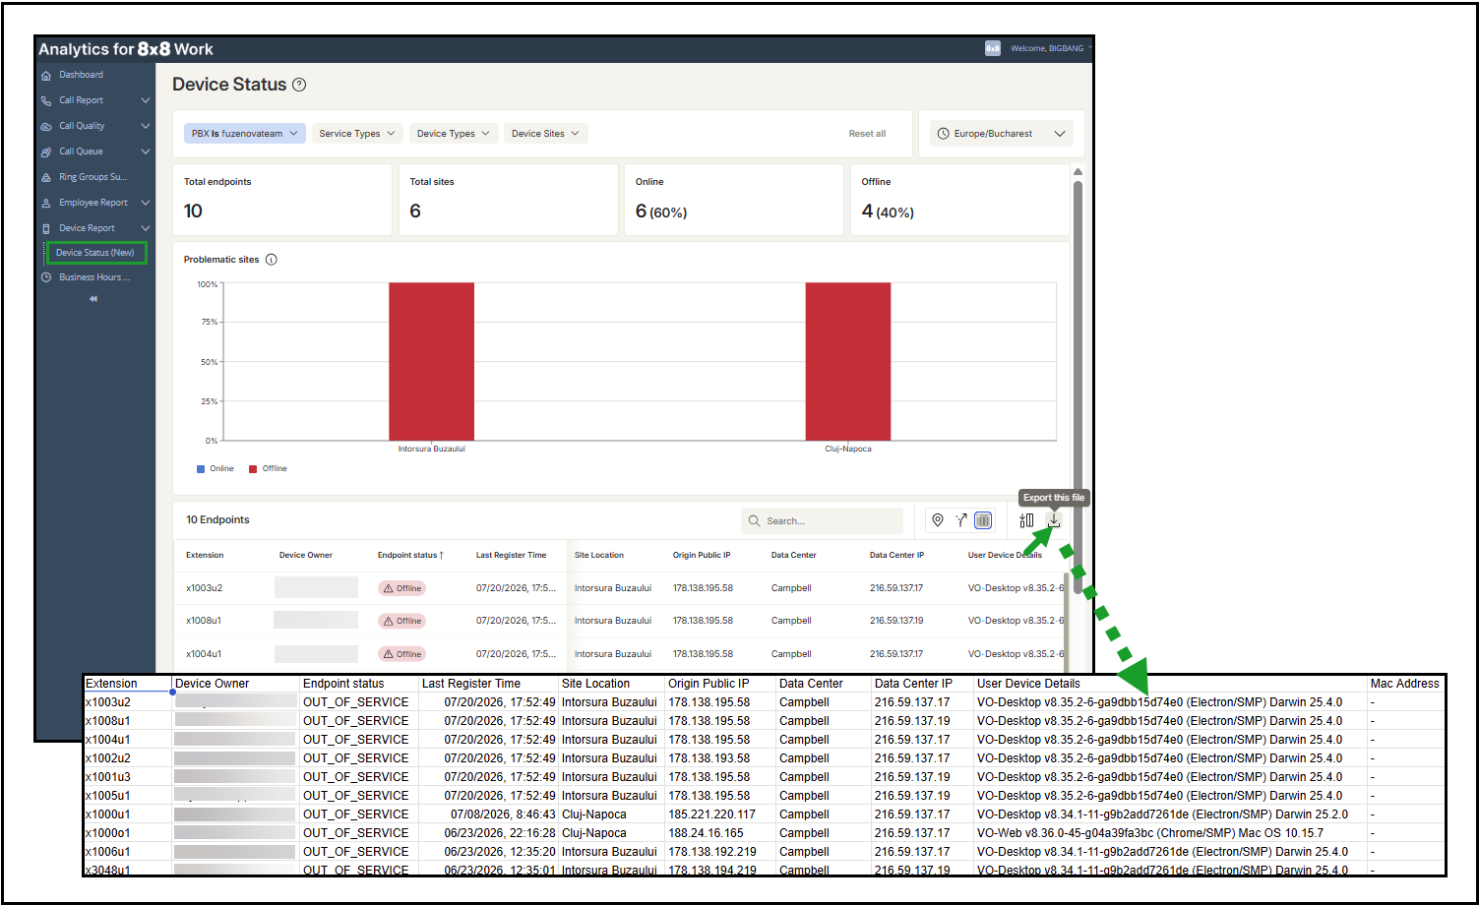Click the Offline badge for extension x1003u2
This screenshot has height=905, width=1479.
click(x=401, y=588)
